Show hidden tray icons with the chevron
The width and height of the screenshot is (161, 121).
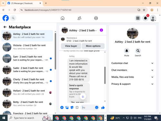(124, 118)
